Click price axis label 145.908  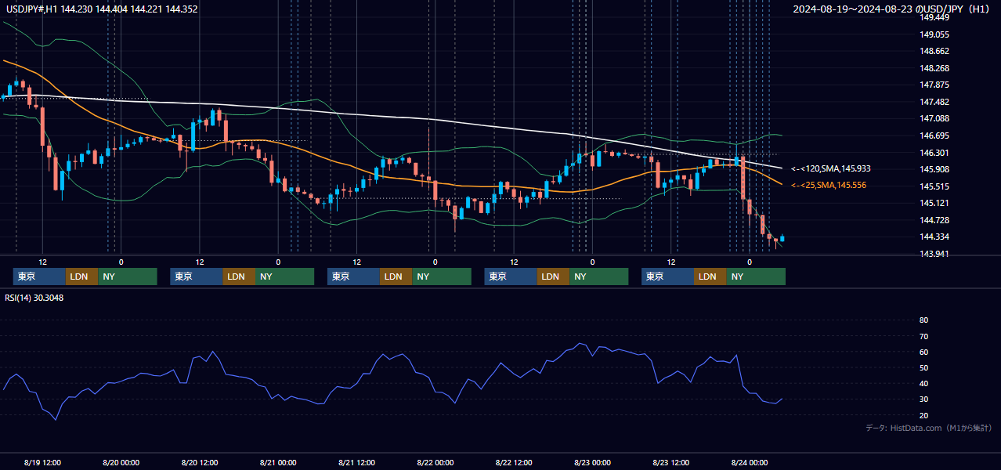coord(934,169)
